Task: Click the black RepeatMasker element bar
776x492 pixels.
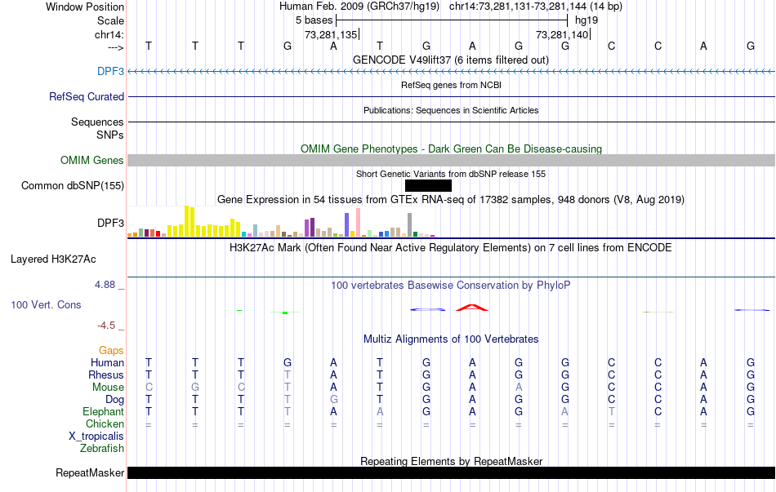Action: click(451, 473)
